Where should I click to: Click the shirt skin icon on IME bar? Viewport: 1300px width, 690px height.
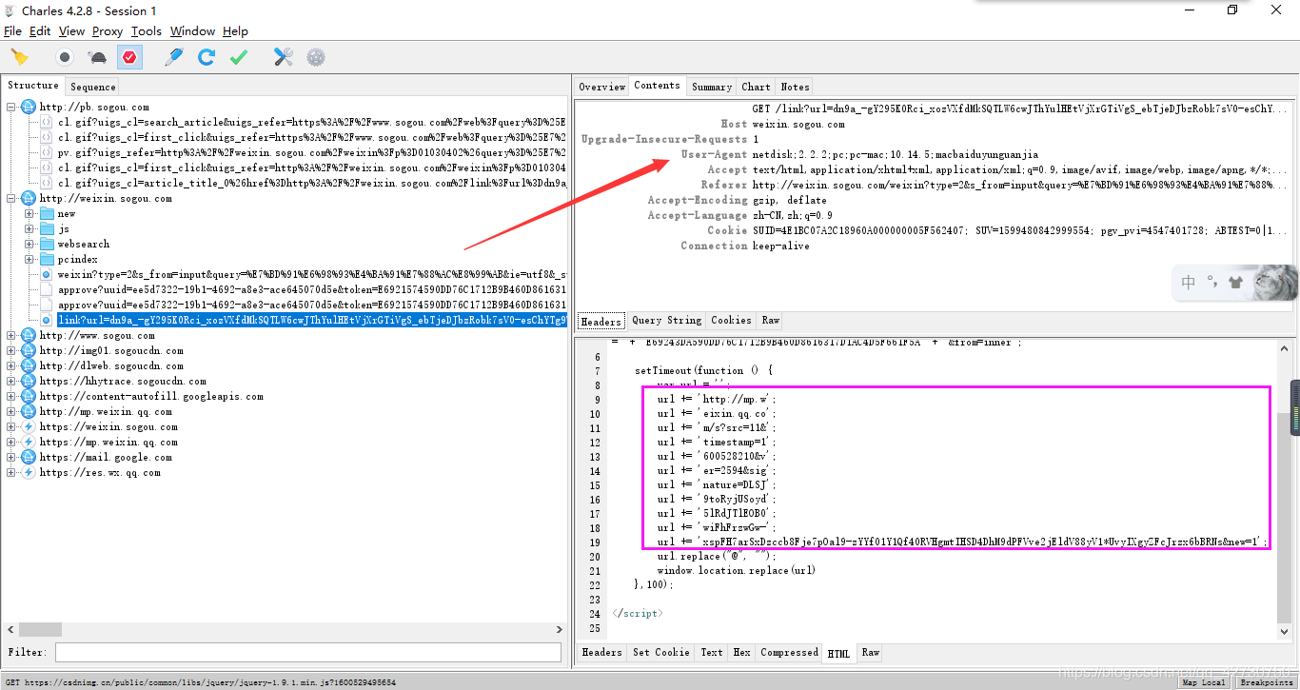click(x=1236, y=283)
